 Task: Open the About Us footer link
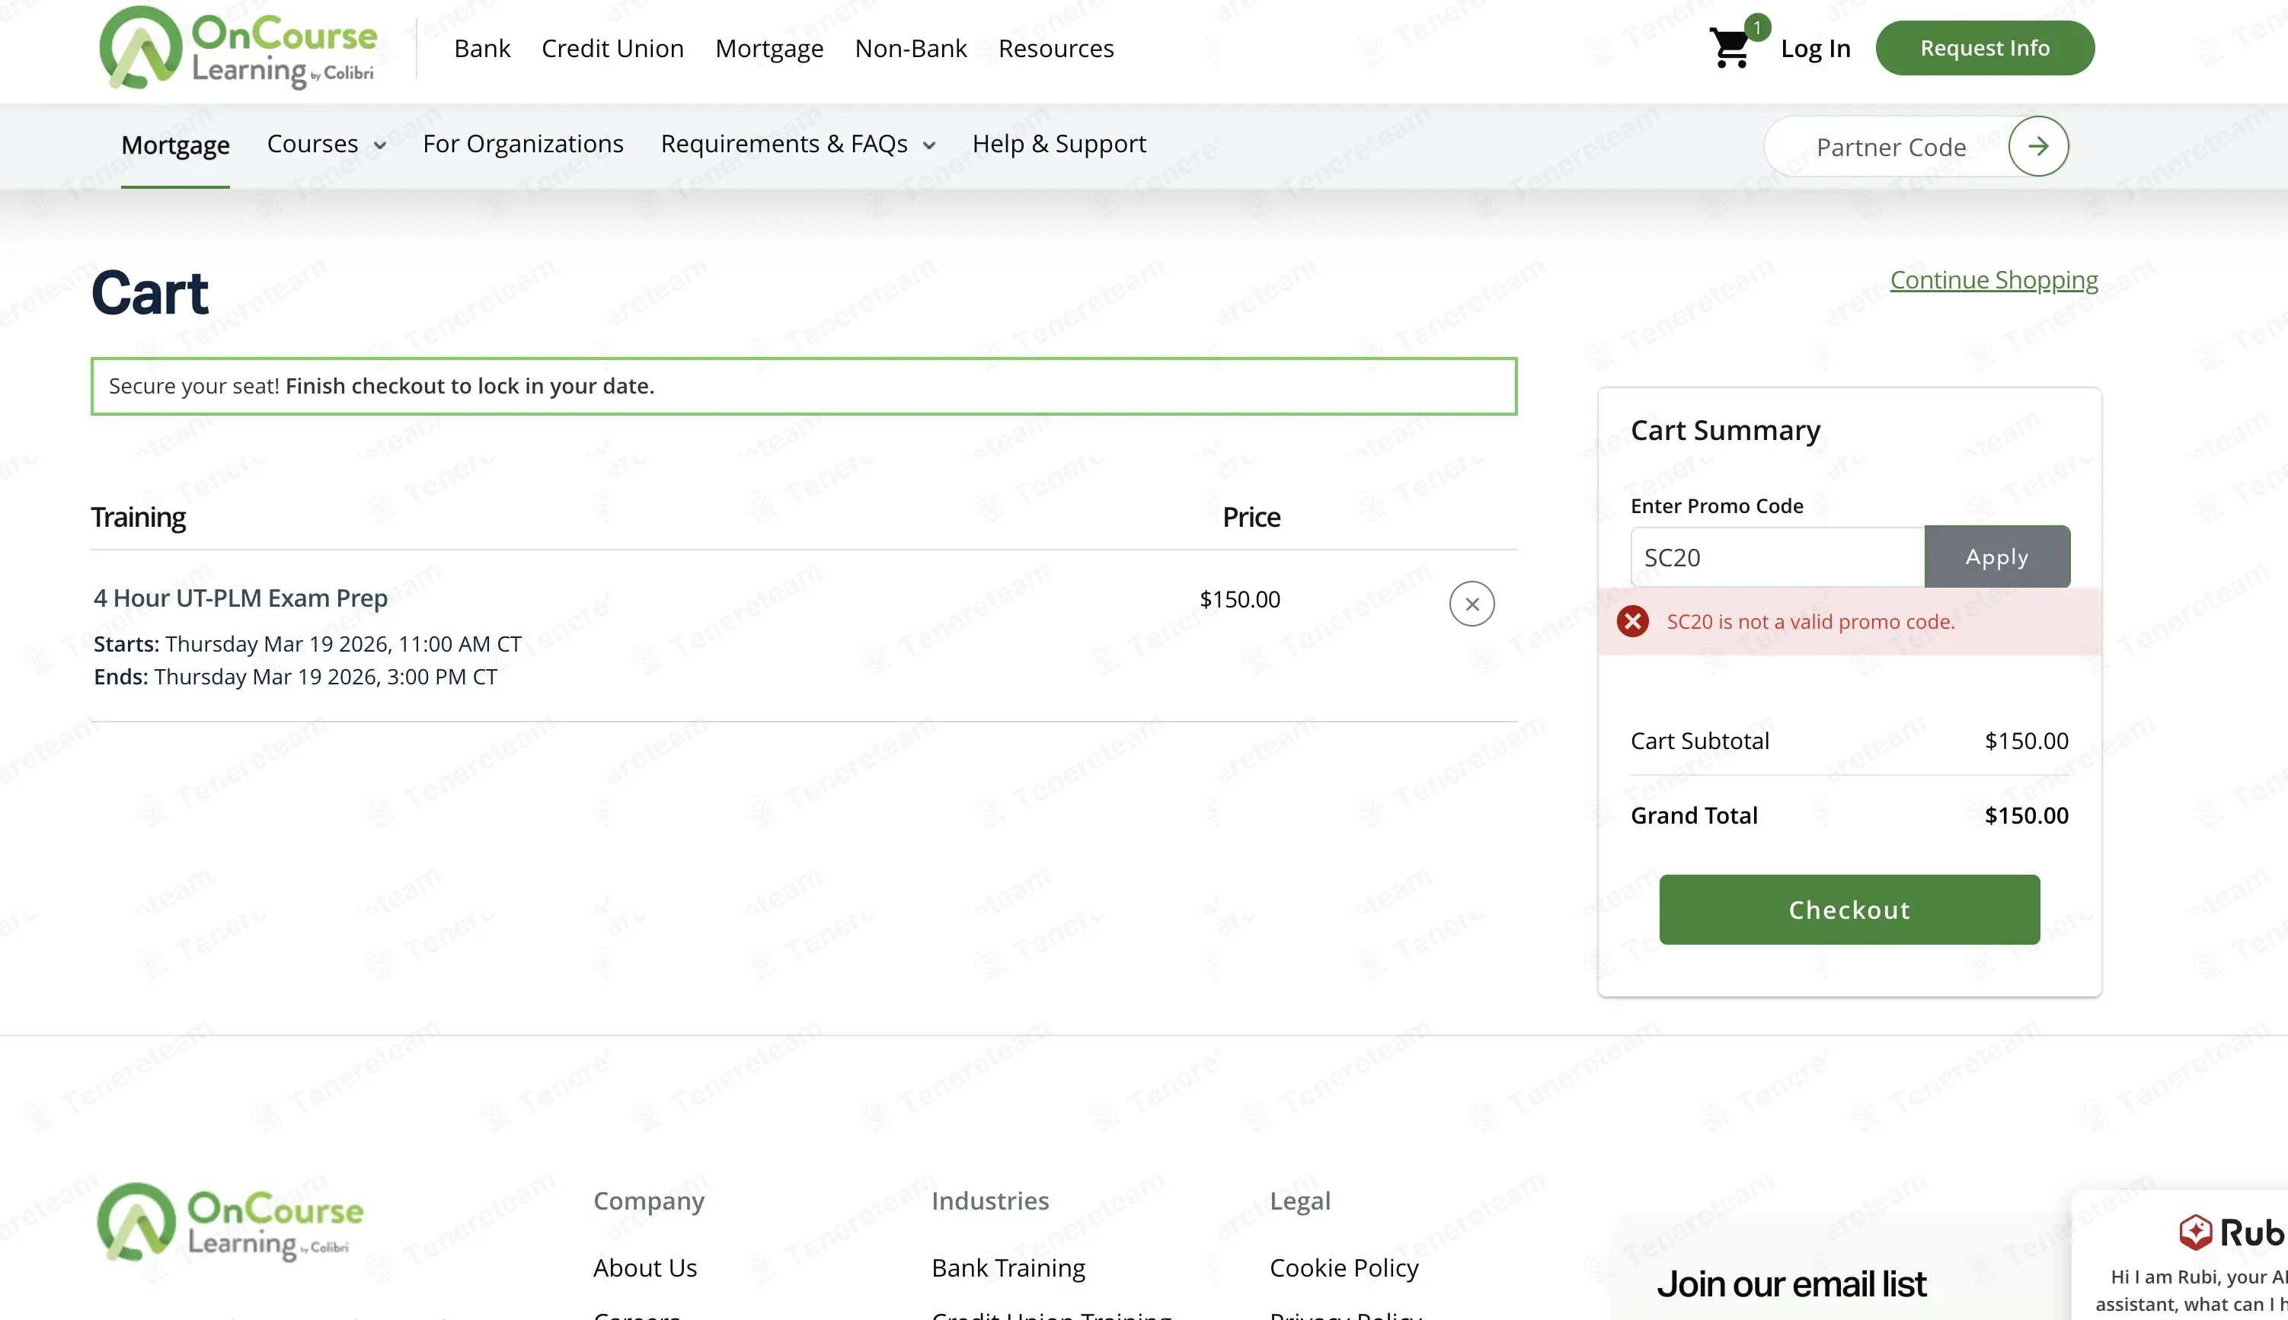click(645, 1267)
